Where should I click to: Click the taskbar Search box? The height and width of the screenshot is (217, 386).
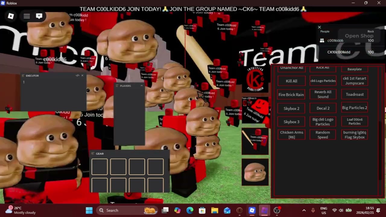[x=127, y=210]
